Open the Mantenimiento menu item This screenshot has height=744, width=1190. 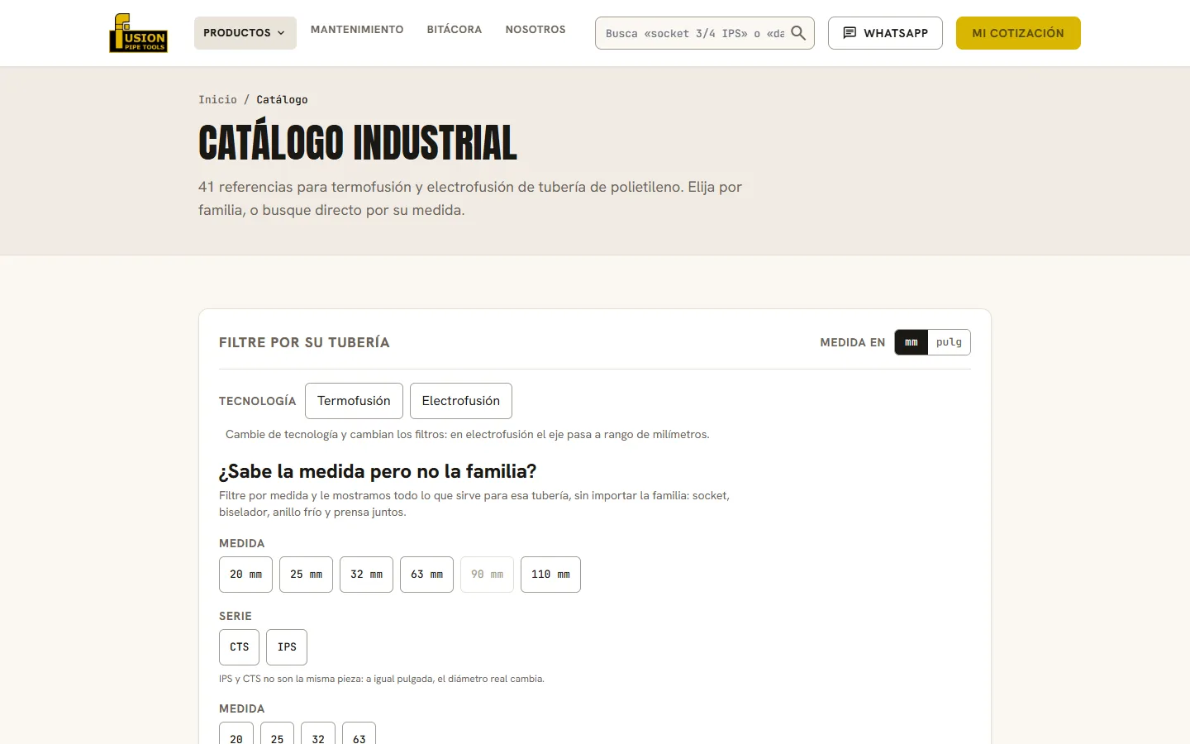[x=357, y=30]
